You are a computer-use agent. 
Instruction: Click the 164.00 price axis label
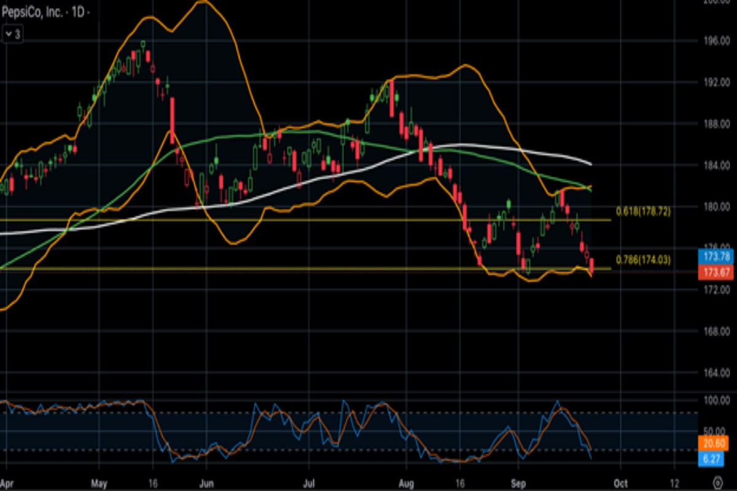(716, 372)
